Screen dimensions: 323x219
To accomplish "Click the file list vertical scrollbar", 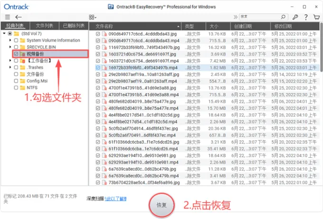I will [x=321, y=47].
